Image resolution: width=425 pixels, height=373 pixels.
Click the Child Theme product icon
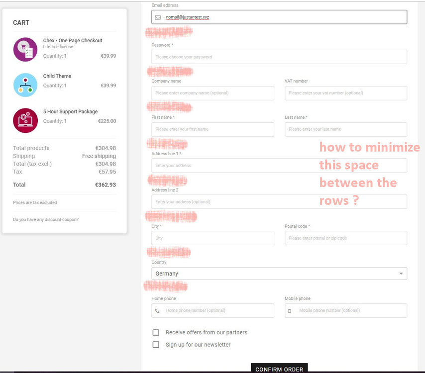(x=25, y=85)
